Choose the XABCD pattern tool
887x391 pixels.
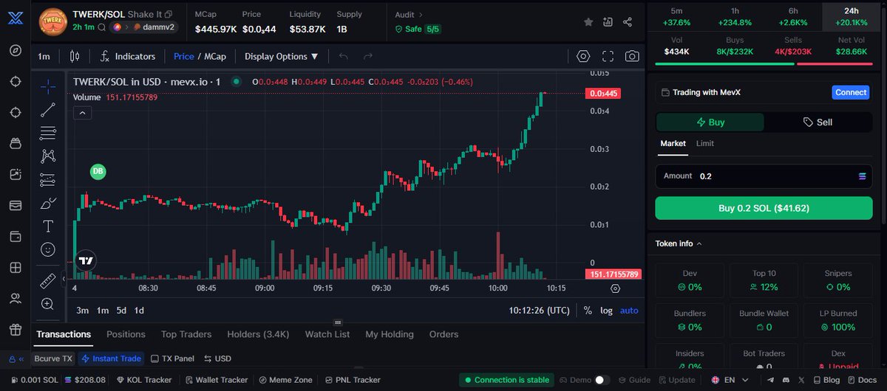click(48, 156)
